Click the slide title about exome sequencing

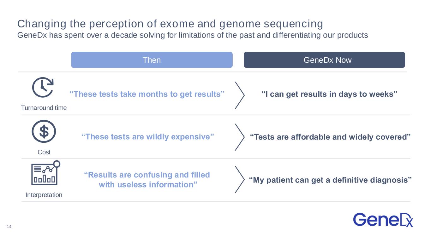pos(170,24)
